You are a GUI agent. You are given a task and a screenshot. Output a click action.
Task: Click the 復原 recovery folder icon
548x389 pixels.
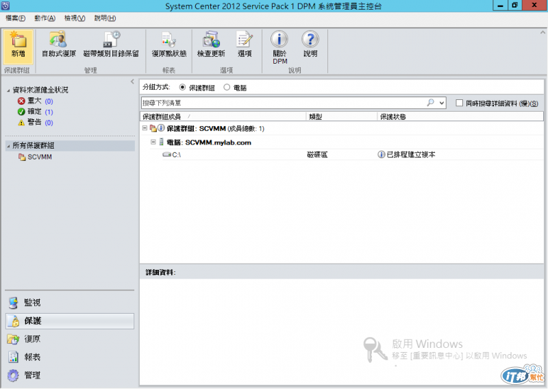pyautogui.click(x=13, y=339)
